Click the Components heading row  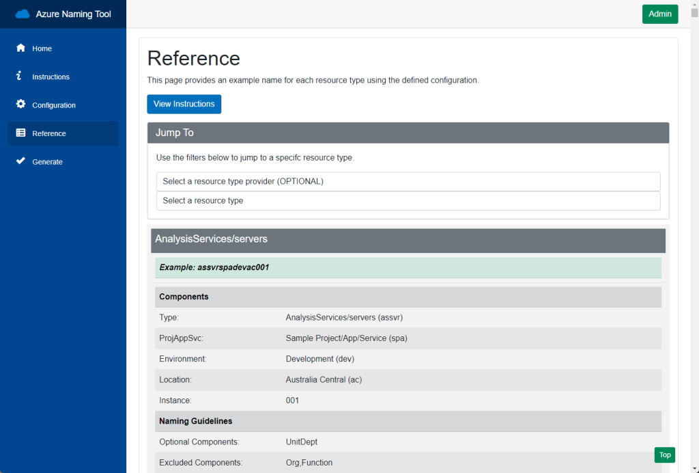click(x=408, y=297)
